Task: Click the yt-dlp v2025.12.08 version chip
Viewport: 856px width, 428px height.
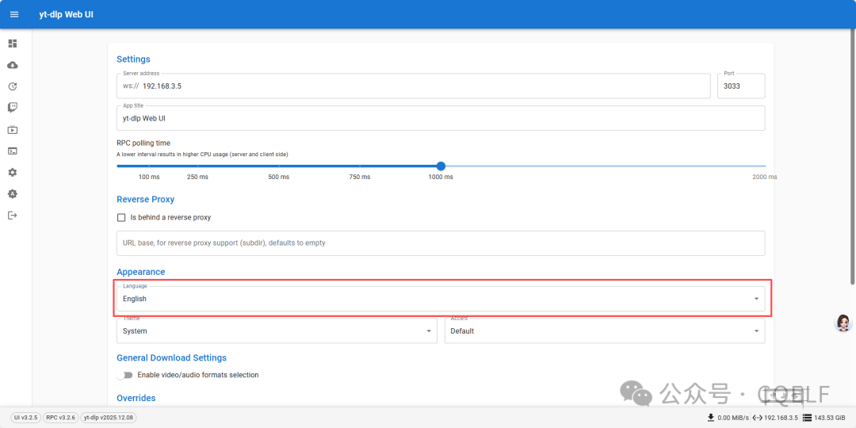Action: click(109, 417)
